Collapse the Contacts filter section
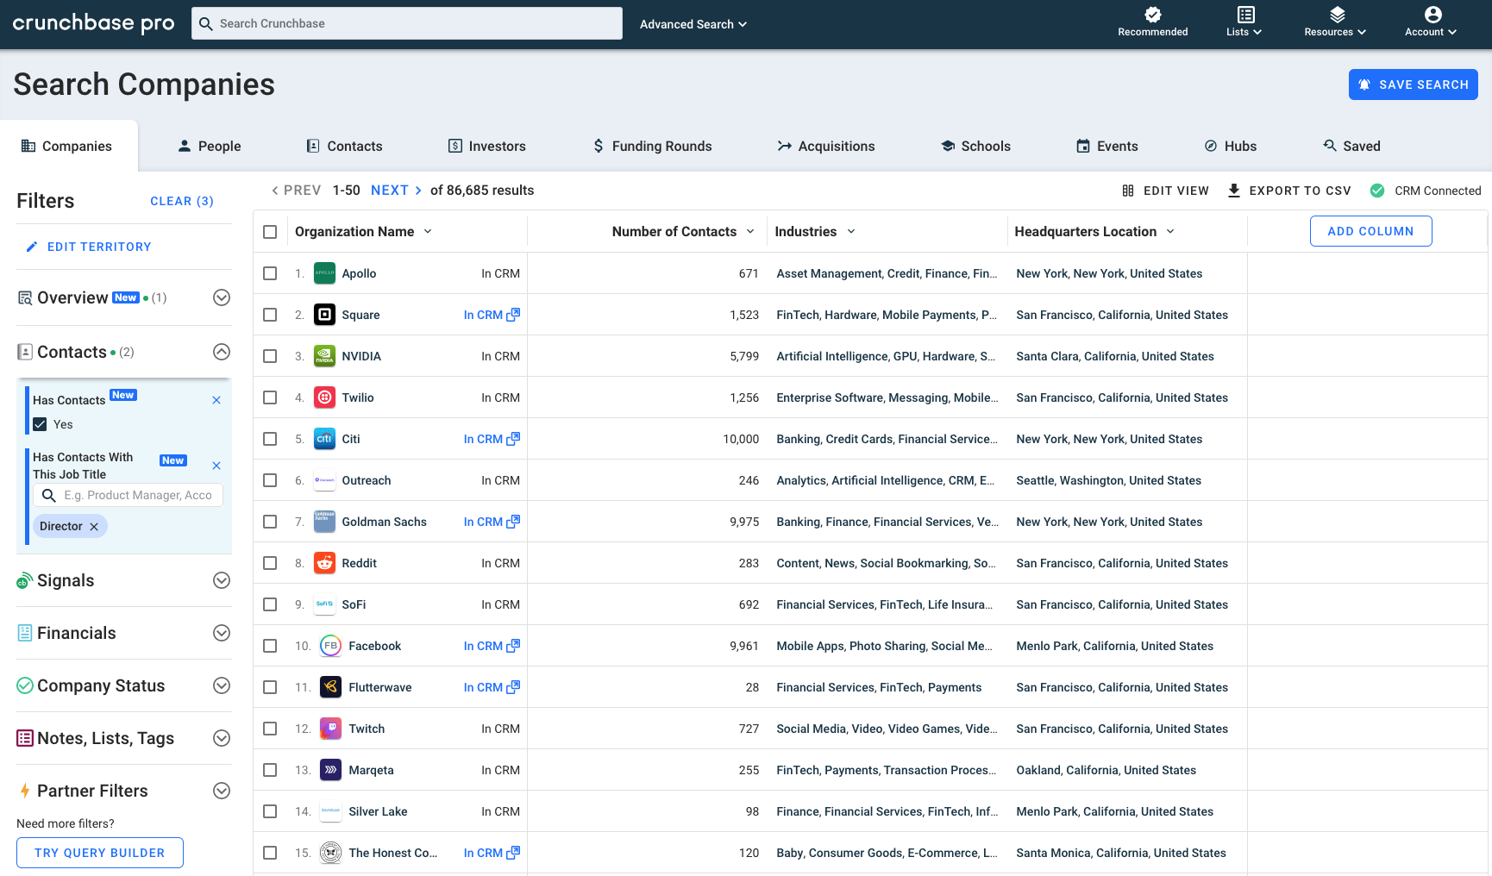 pos(222,352)
